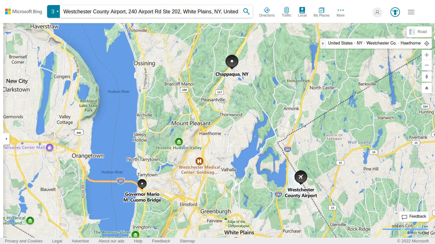Image resolution: width=435 pixels, height=244 pixels.
Task: Click the White Plains map label
Action: pos(239,233)
